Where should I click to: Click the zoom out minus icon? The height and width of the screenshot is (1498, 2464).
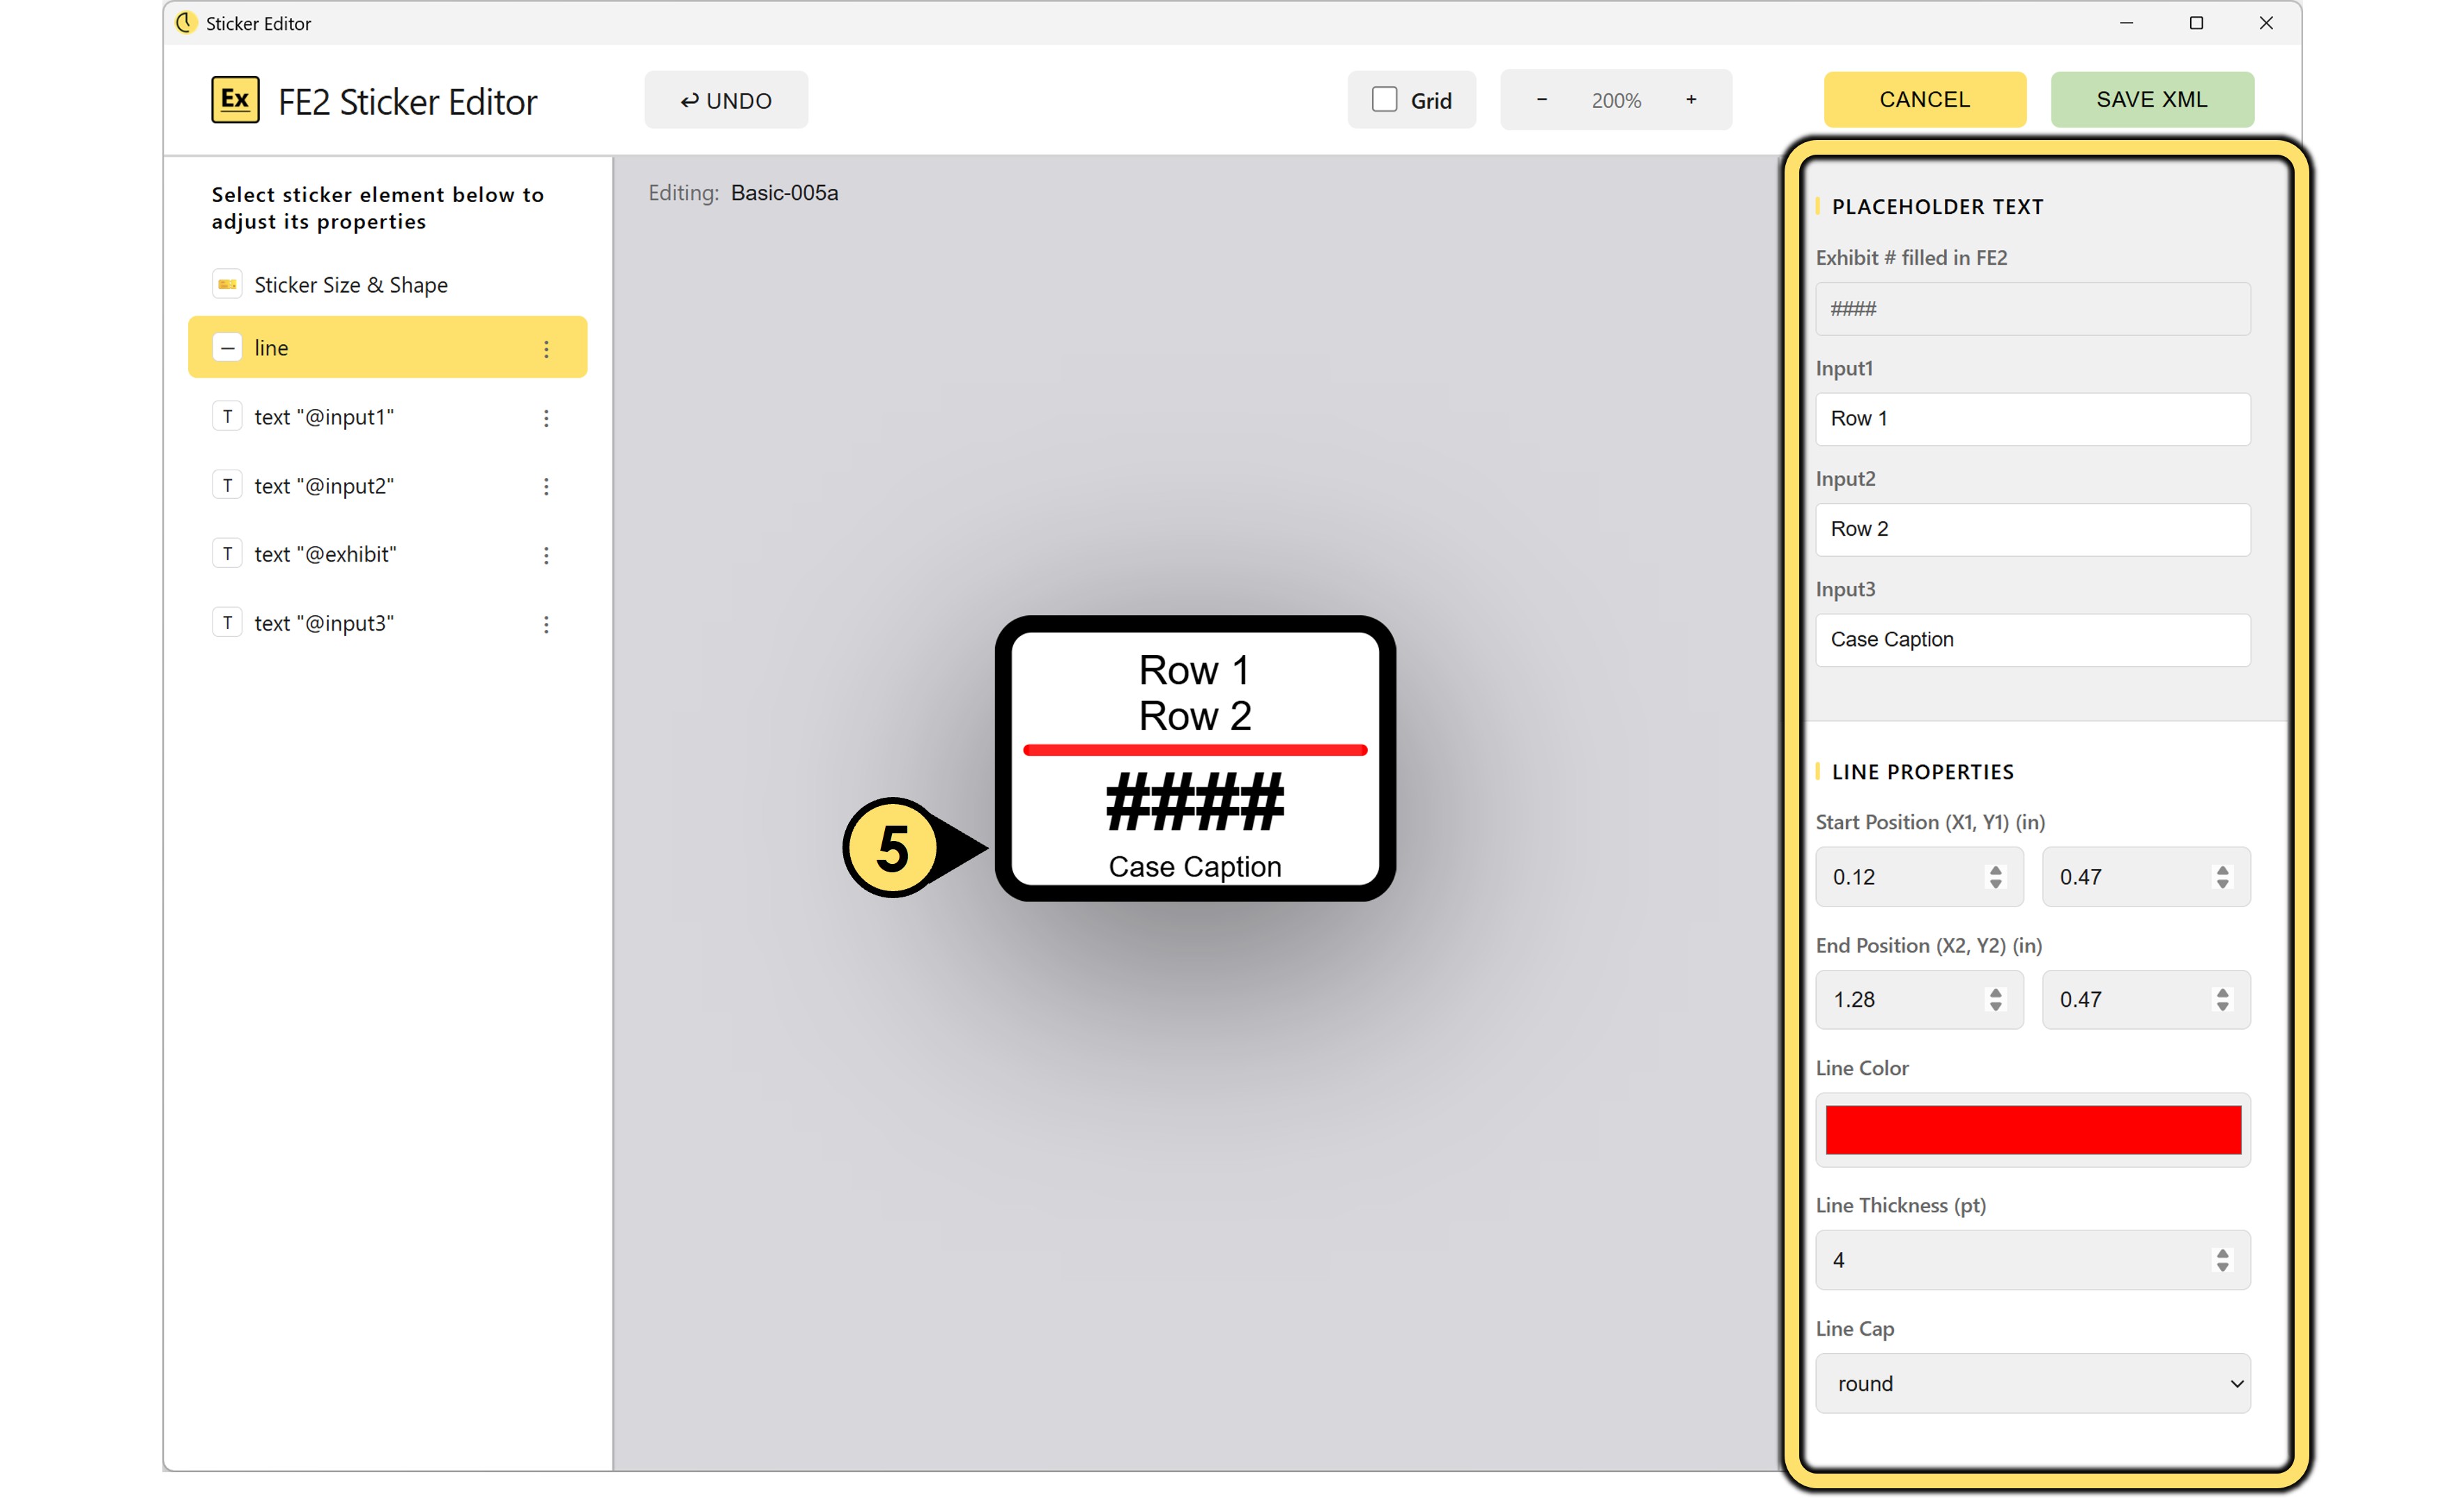tap(1541, 100)
